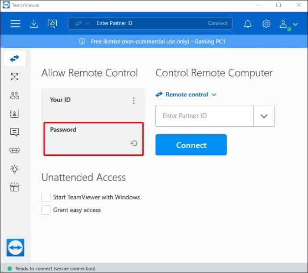Click Ready to connect status text
Viewport: 308px width, 273px height.
coord(55,269)
